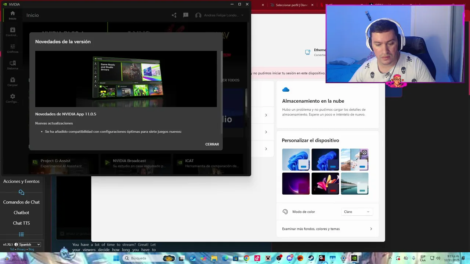Open the Modo de color Claro dropdown

tap(357, 212)
